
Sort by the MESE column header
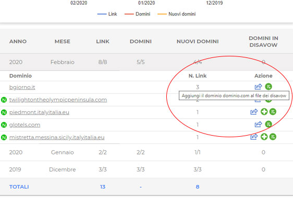[x=63, y=42]
